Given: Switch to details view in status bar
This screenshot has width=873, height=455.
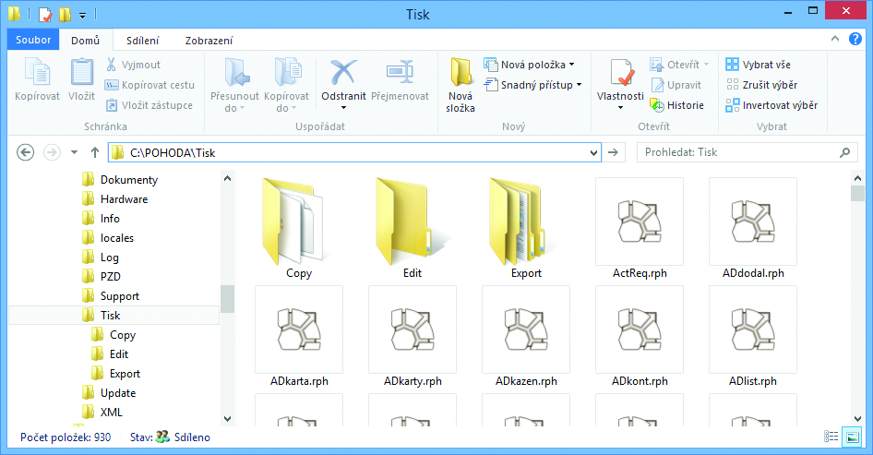Looking at the screenshot, I should 831,437.
